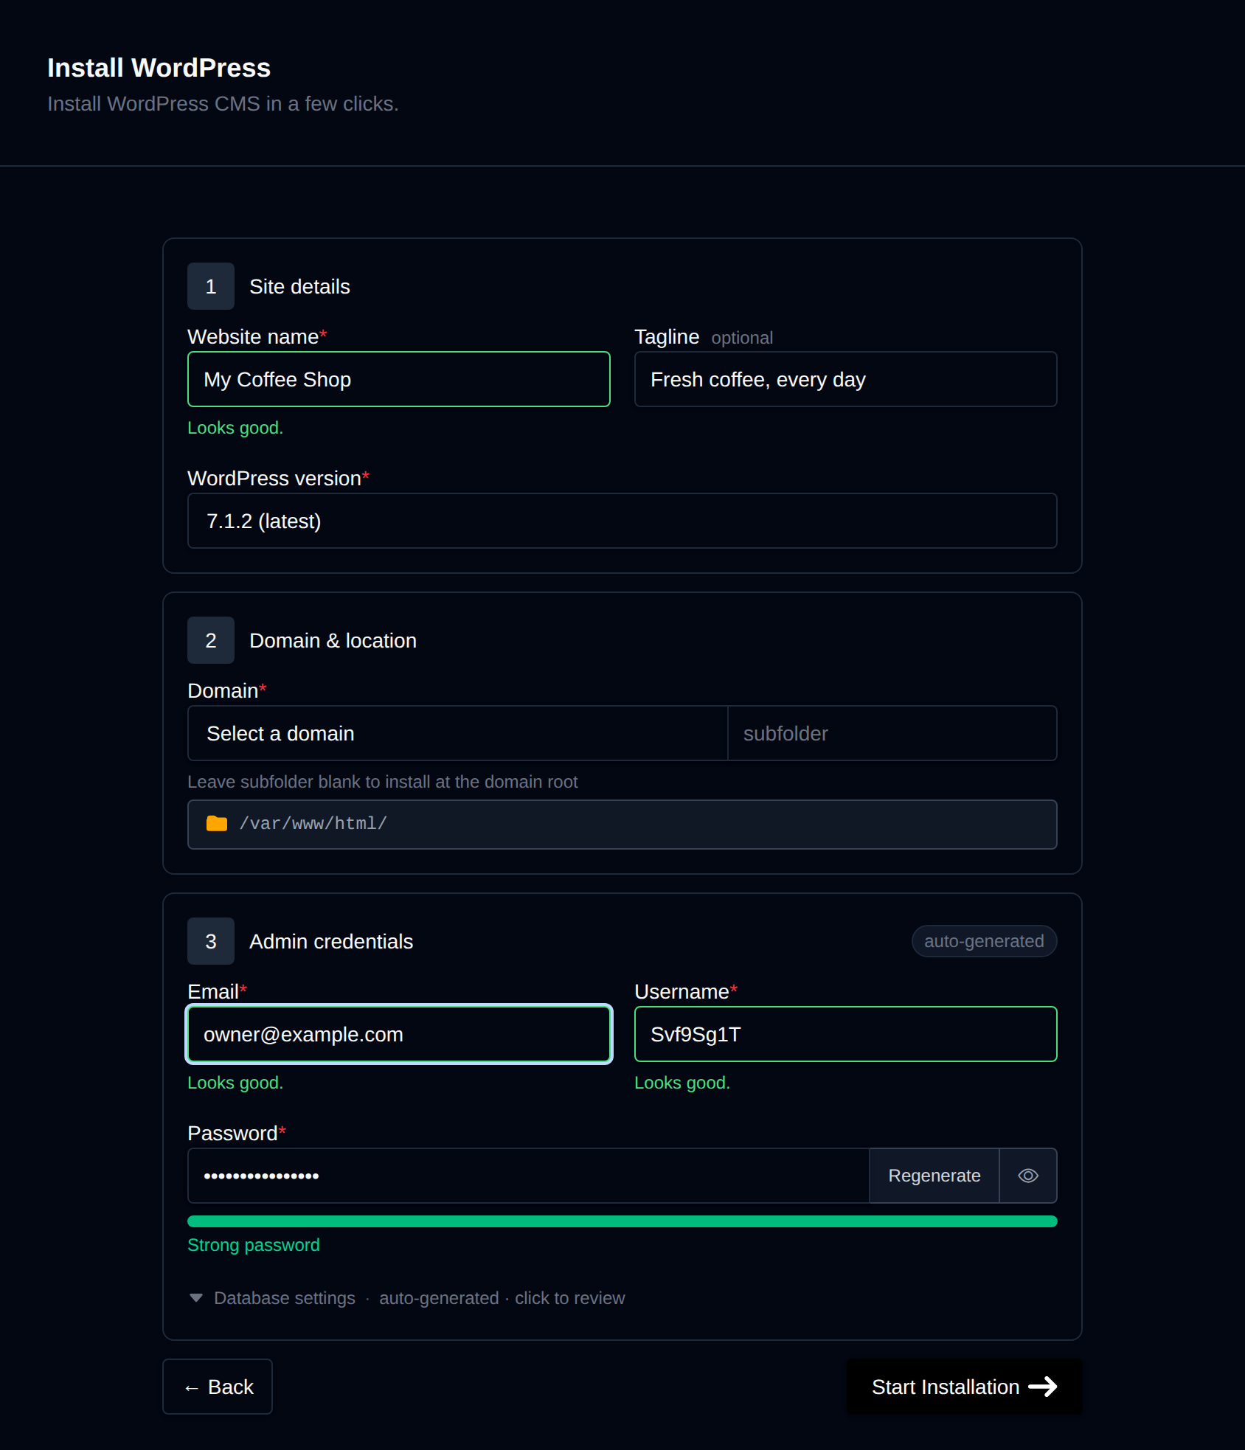The width and height of the screenshot is (1245, 1450).
Task: Click the /var/www/html/ path box
Action: (x=622, y=825)
